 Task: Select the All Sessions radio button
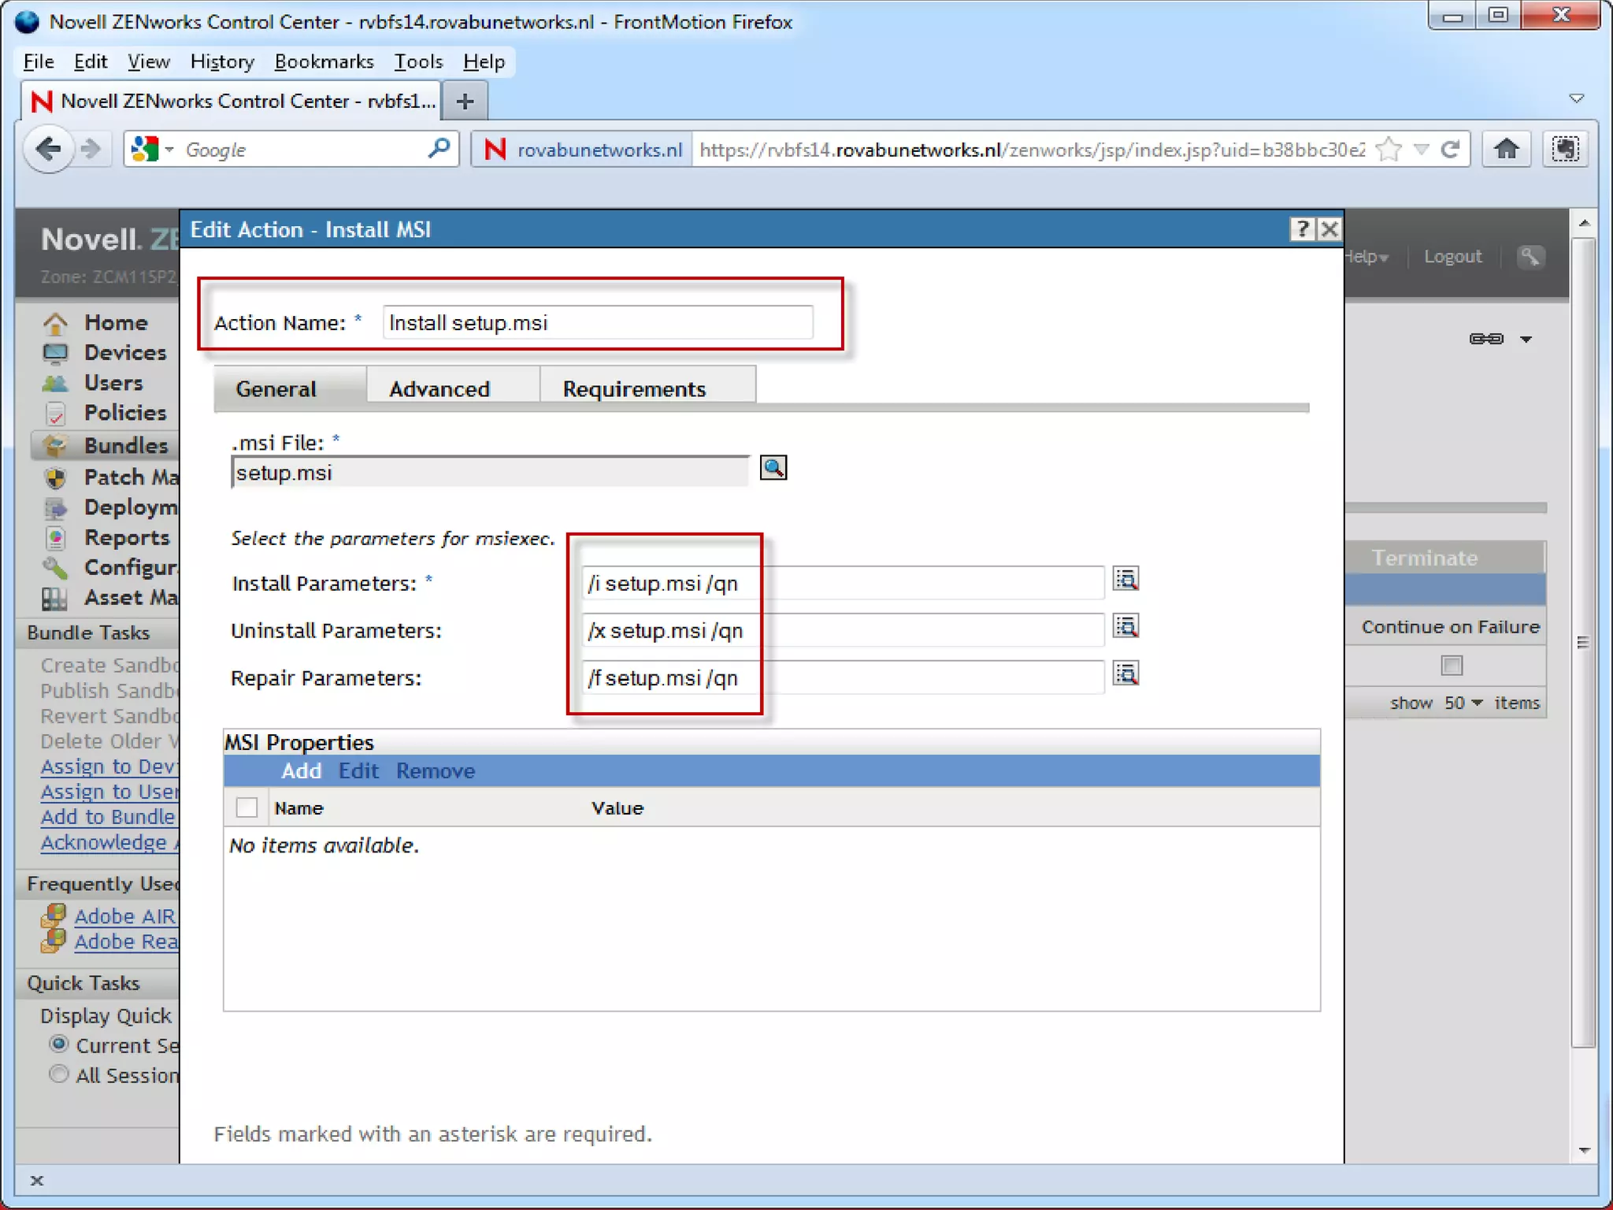(58, 1074)
